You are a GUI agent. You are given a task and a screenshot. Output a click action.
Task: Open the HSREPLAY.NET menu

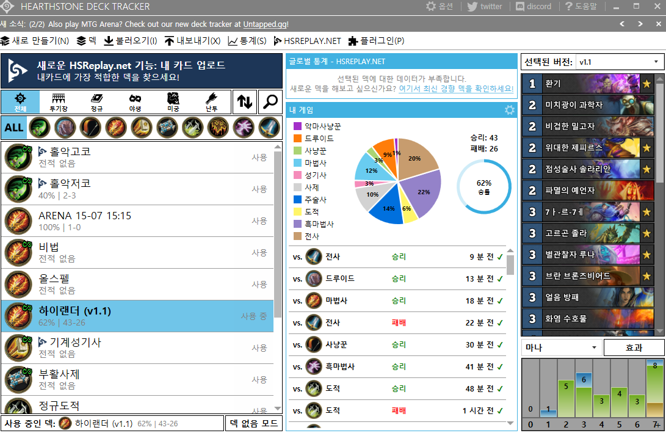(x=307, y=41)
